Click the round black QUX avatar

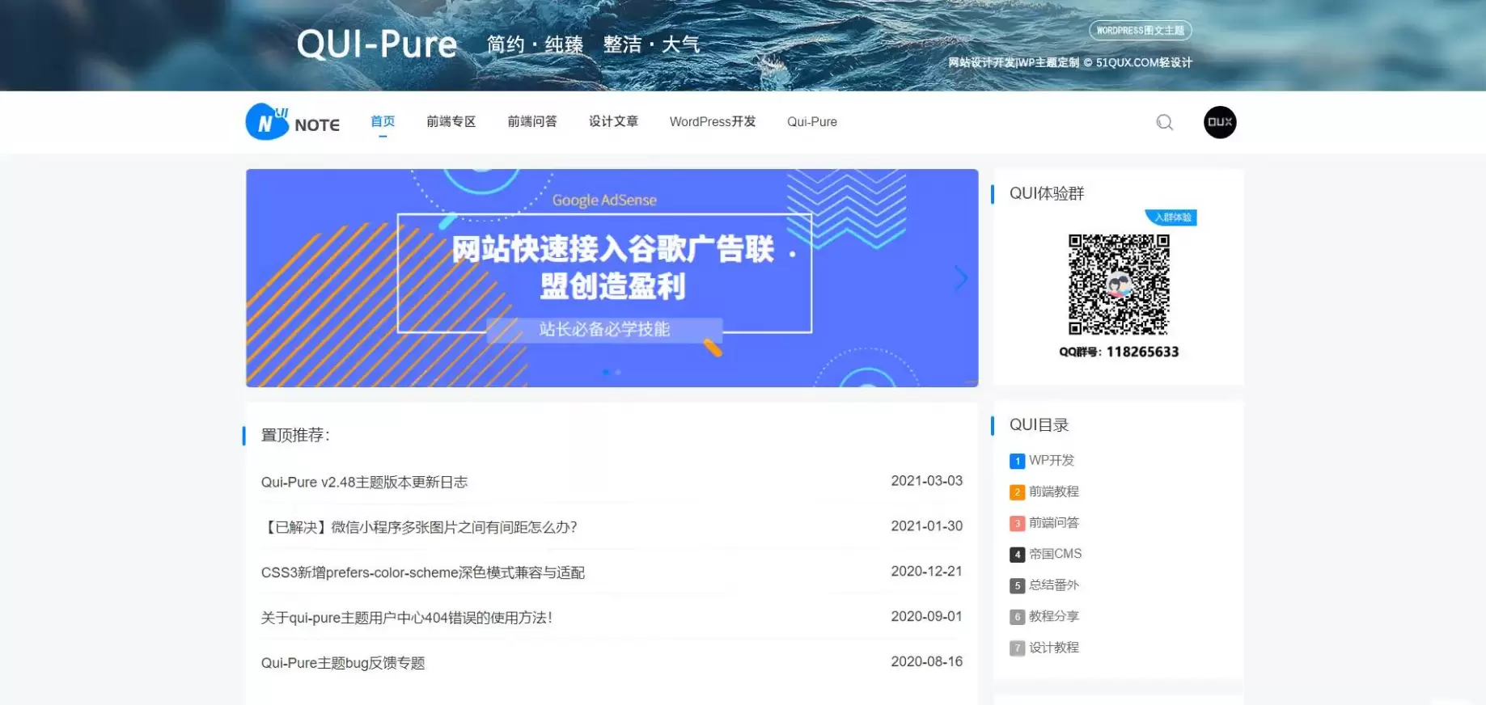coord(1219,122)
